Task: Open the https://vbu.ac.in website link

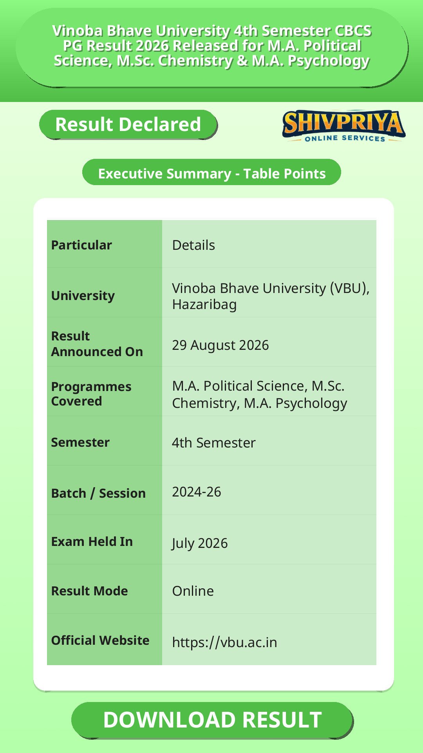Action: tap(224, 642)
